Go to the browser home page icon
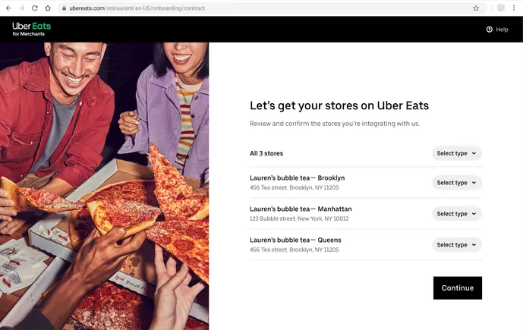Viewport: 523px width, 330px height. tap(47, 8)
